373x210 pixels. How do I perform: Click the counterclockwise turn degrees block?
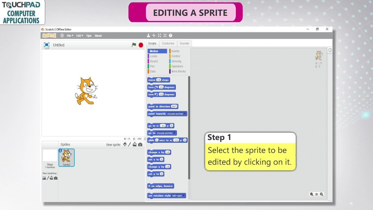(x=161, y=95)
